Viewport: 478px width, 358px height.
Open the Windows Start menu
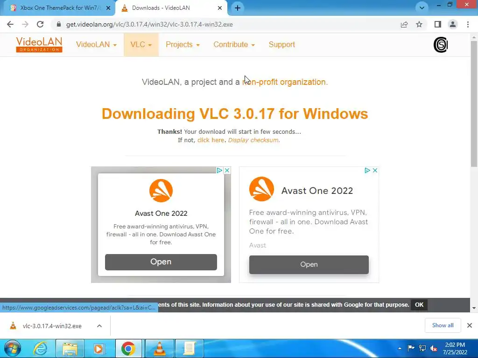point(13,349)
